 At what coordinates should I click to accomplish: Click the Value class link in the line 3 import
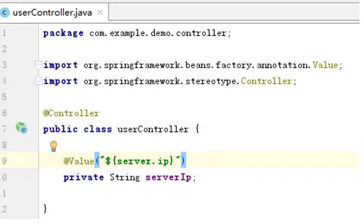click(x=325, y=65)
